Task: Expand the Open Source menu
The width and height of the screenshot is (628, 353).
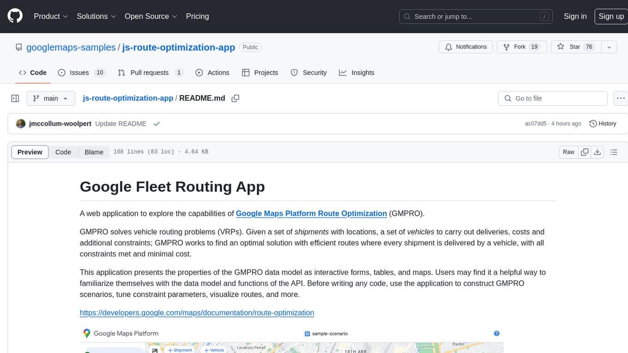Action: tap(151, 16)
